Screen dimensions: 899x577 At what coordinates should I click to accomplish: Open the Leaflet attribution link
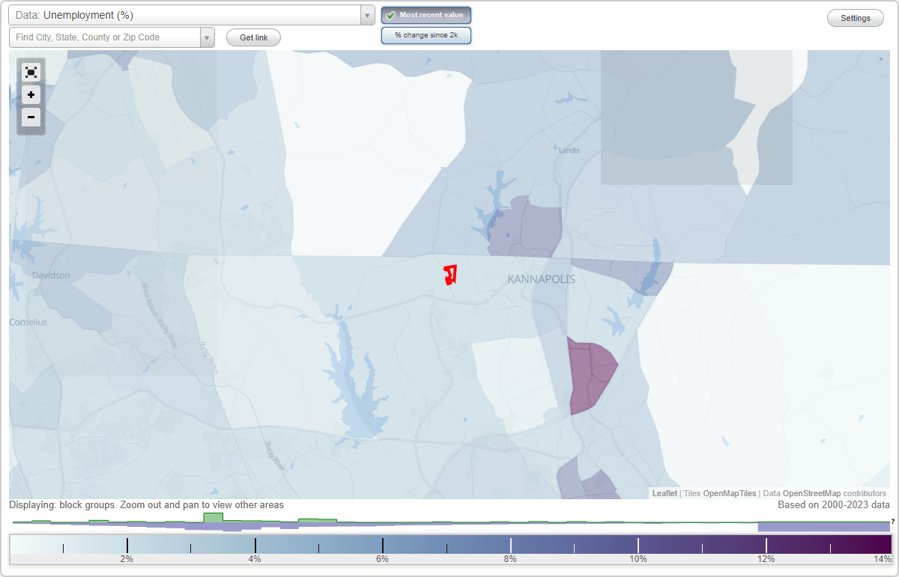pyautogui.click(x=664, y=493)
